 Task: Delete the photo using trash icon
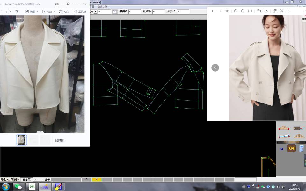coord(17,11)
